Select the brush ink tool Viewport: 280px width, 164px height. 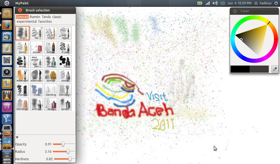(22, 61)
